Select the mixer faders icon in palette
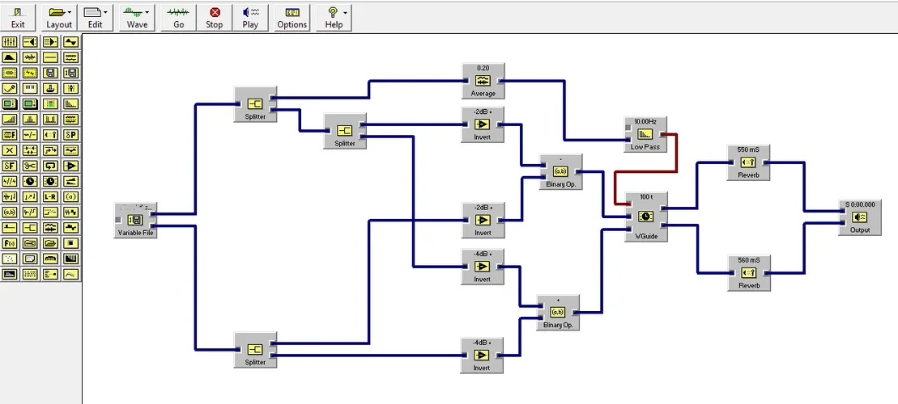Screen dimensions: 898x404 click(x=10, y=42)
